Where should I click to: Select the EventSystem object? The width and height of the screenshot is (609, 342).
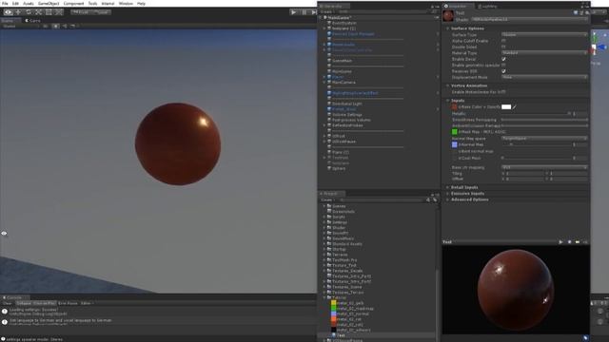344,23
